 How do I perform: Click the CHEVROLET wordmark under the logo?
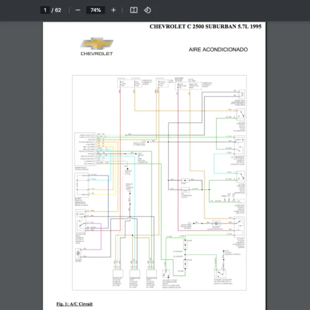tap(97, 53)
